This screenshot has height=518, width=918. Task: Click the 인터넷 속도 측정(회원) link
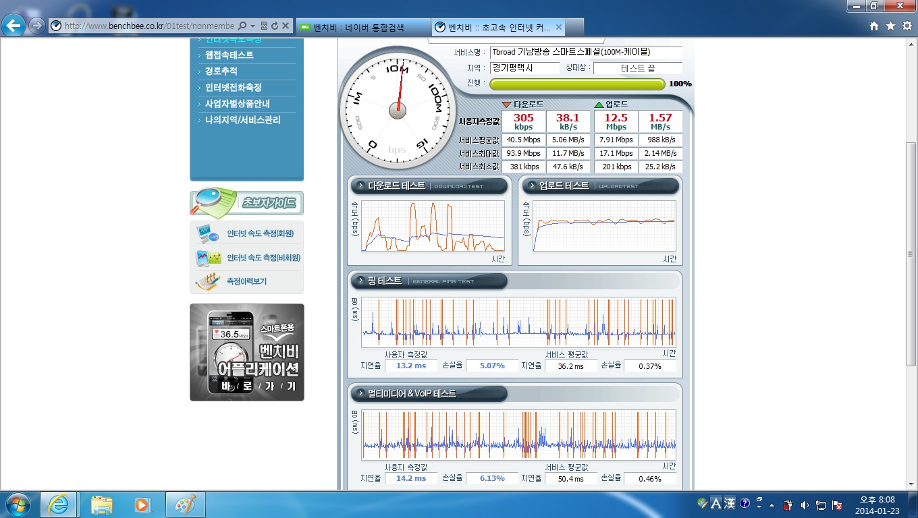tap(261, 233)
